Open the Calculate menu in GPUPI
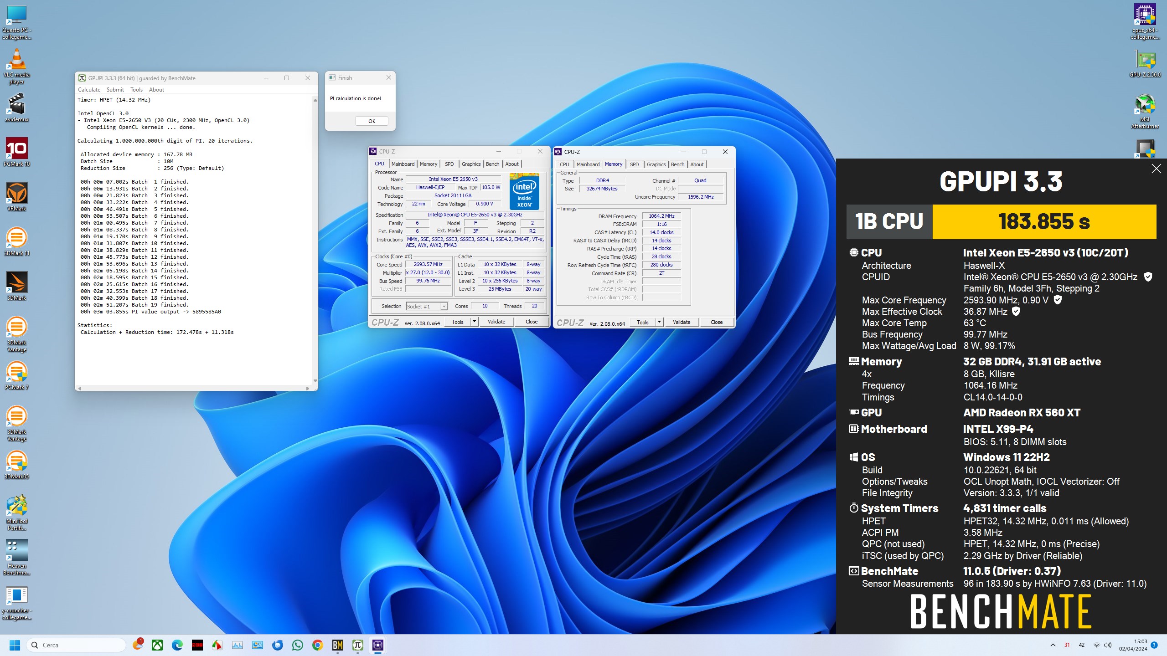The height and width of the screenshot is (656, 1167). [89, 90]
